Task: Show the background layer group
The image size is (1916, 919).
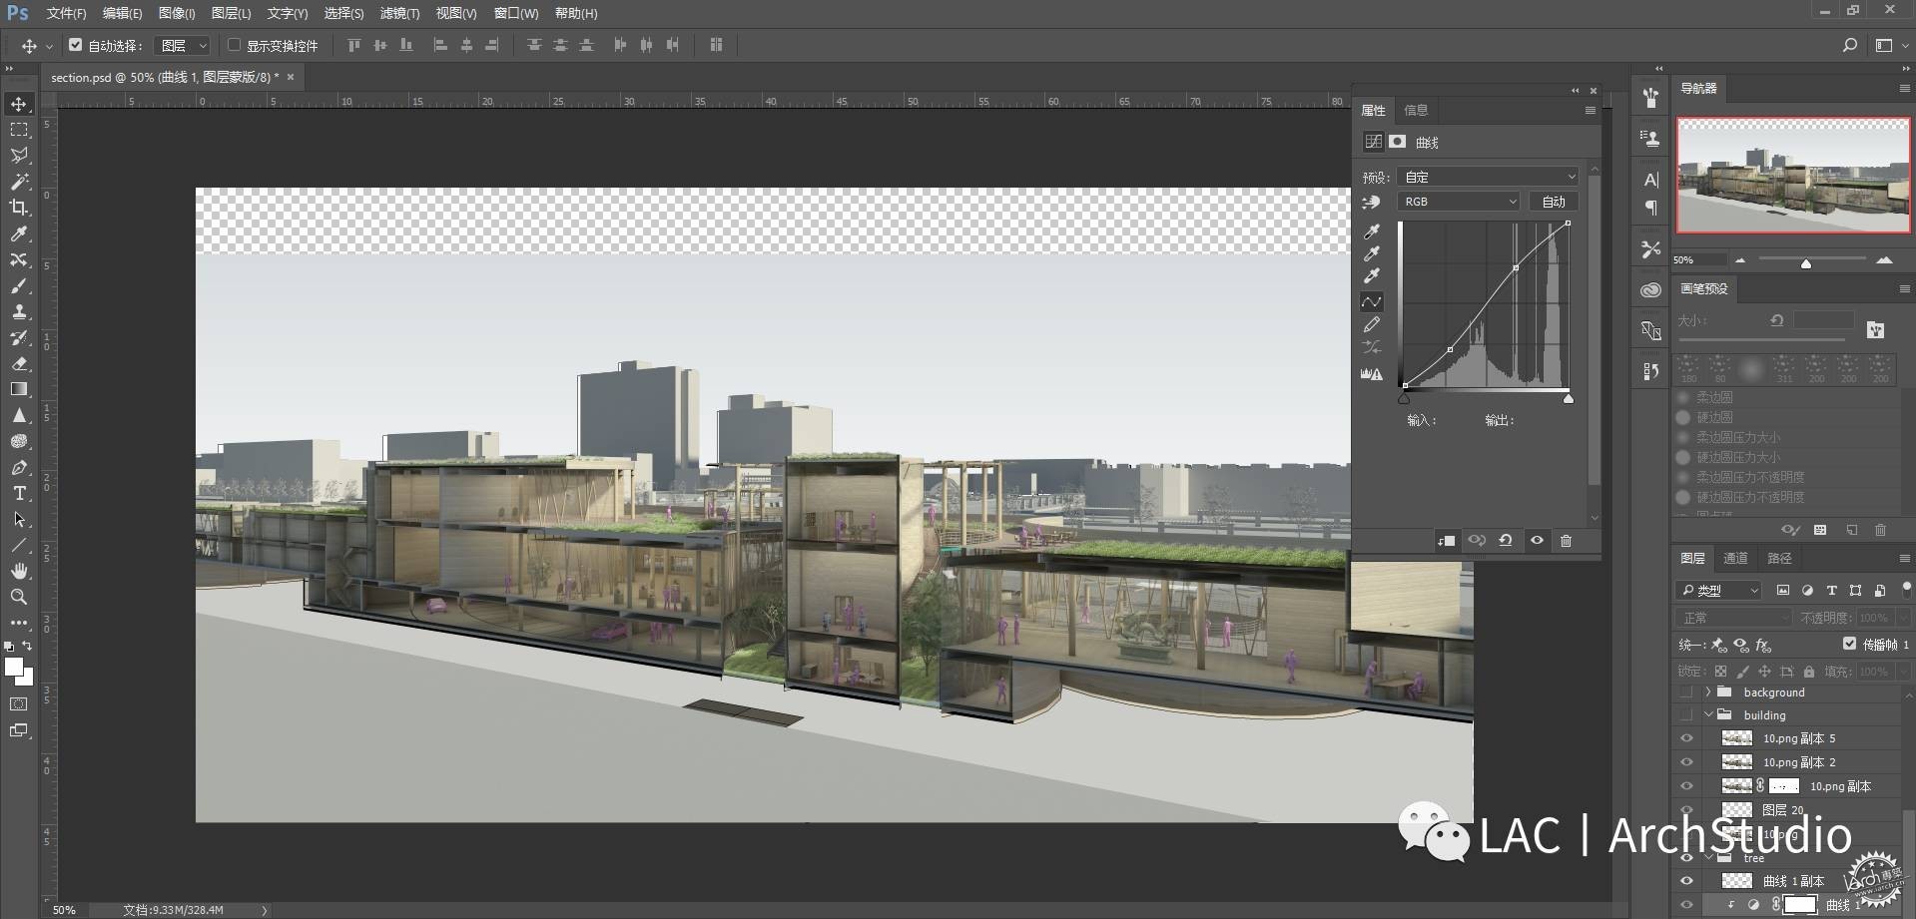Action: 1686,692
